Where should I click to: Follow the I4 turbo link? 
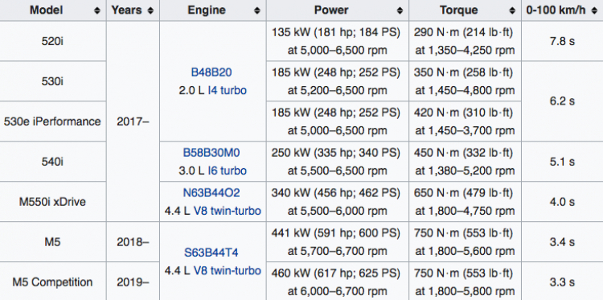(x=227, y=90)
